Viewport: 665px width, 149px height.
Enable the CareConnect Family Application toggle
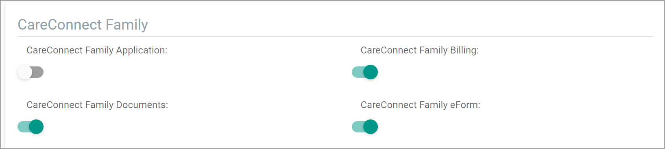click(x=31, y=72)
